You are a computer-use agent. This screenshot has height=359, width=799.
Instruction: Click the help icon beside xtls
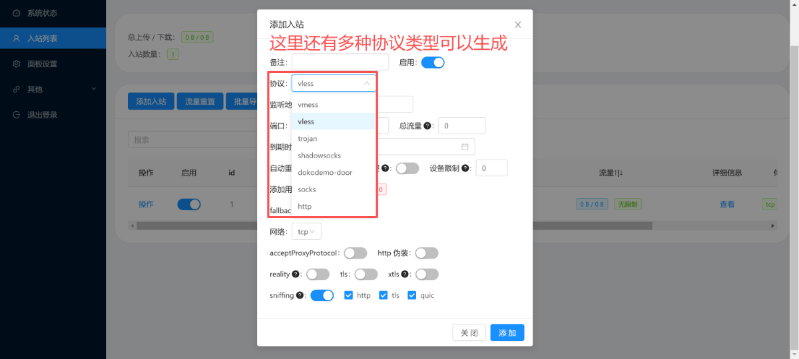405,274
